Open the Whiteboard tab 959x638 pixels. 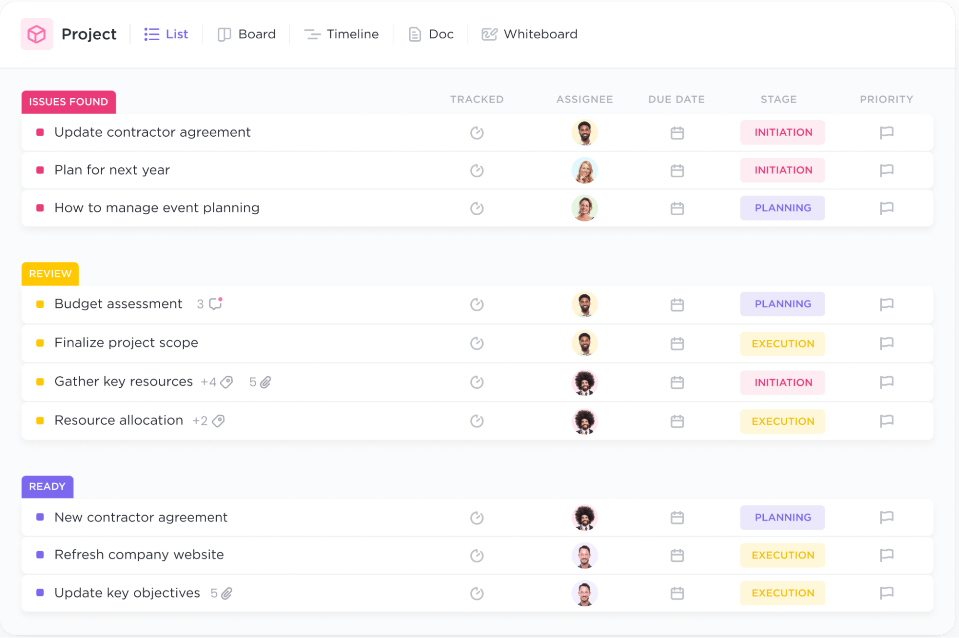coord(530,34)
